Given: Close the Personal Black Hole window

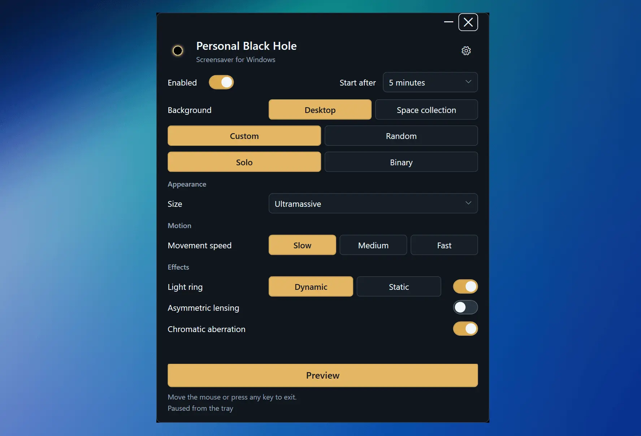Looking at the screenshot, I should pos(468,22).
